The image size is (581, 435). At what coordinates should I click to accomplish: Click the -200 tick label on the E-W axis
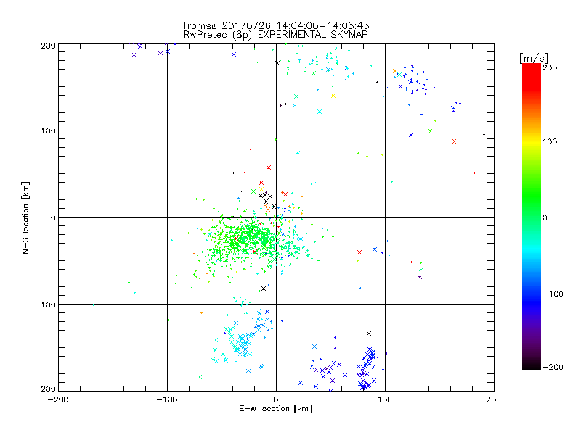pyautogui.click(x=58, y=399)
